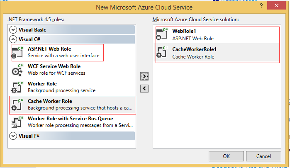Open the dialog help question mark
This screenshot has width=290, height=168.
coord(261,6)
